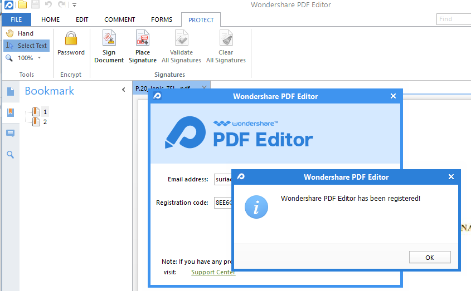The image size is (471, 291).
Task: Click the Undo arrow icon
Action: pos(48,4)
